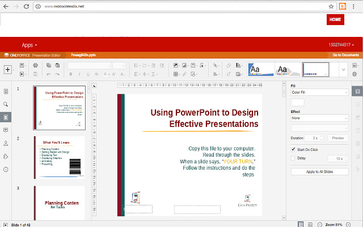Uncheck the Start On Click checkbox
Image resolution: width=363 pixels, height=227 pixels.
pos(293,149)
